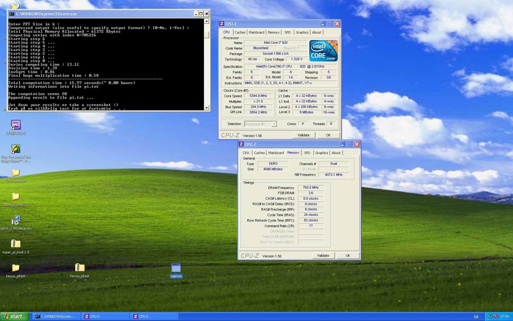This screenshot has width=513, height=321.
Task: Open the Graphics tab in upper CPU-Z window
Action: point(302,32)
